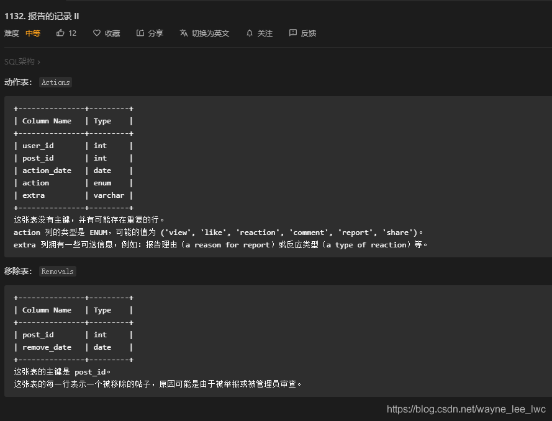The height and width of the screenshot is (421, 552).
Task: Click the action enum row
Action: 73,183
